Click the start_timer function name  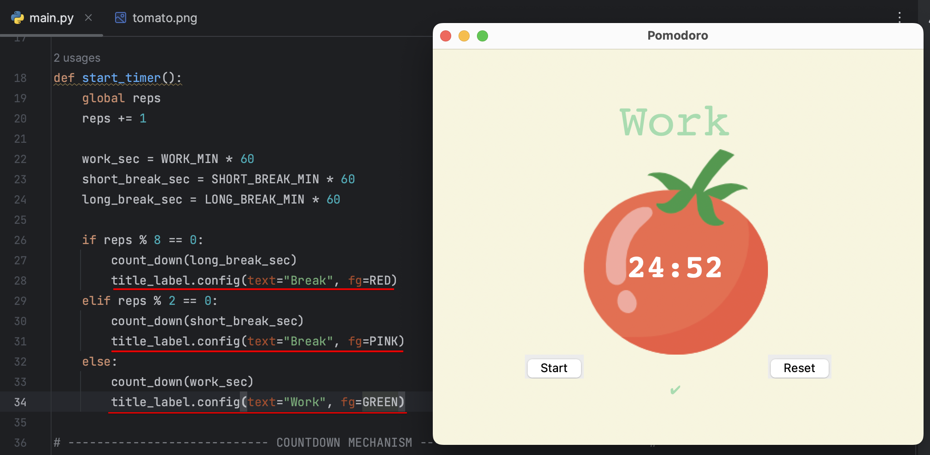click(x=121, y=78)
